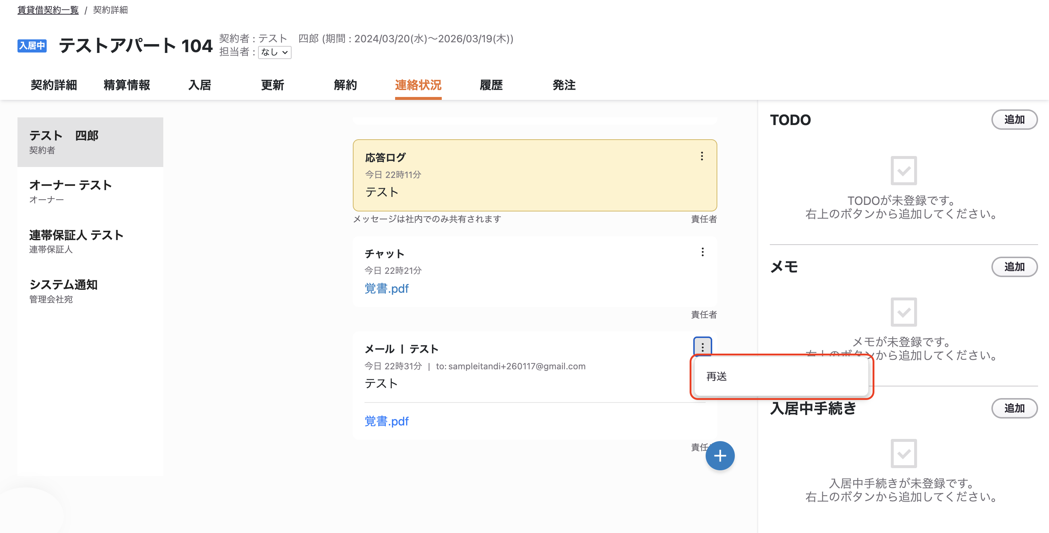1049x533 pixels.
Task: Select contact 連帯保証人 テスト
Action: pos(90,241)
